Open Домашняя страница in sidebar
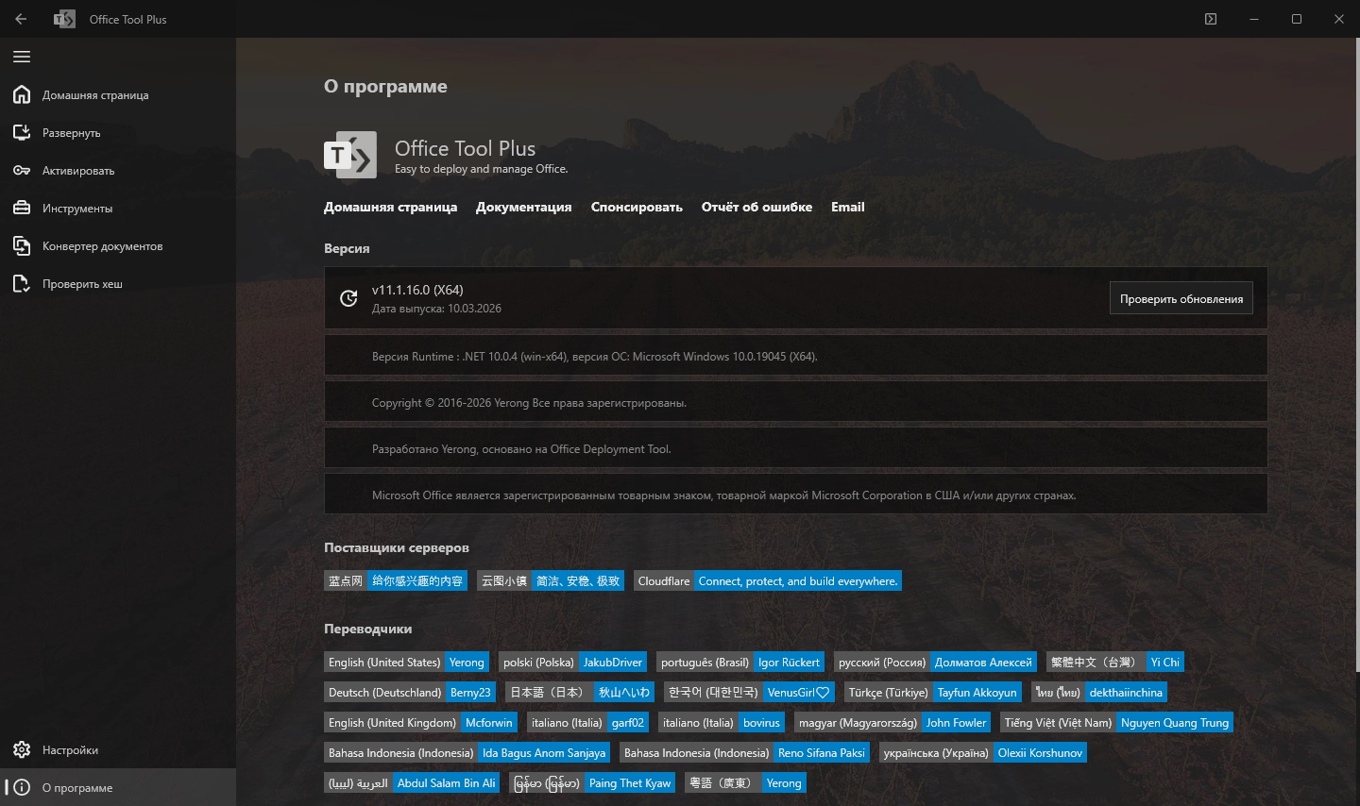This screenshot has height=806, width=1360. (118, 94)
